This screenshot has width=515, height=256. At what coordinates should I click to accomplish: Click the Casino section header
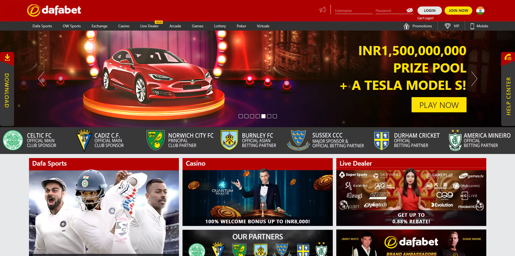click(257, 164)
